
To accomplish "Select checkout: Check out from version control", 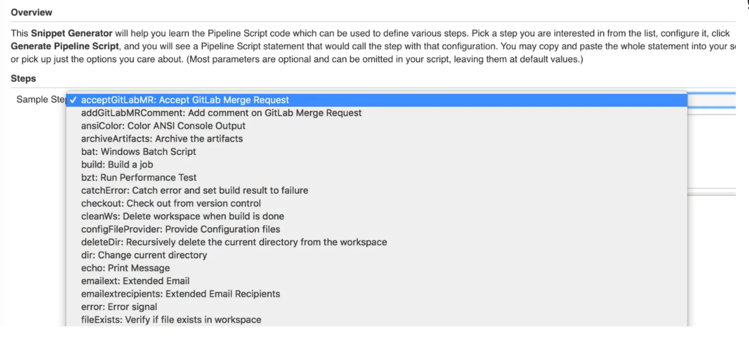I will [x=171, y=204].
